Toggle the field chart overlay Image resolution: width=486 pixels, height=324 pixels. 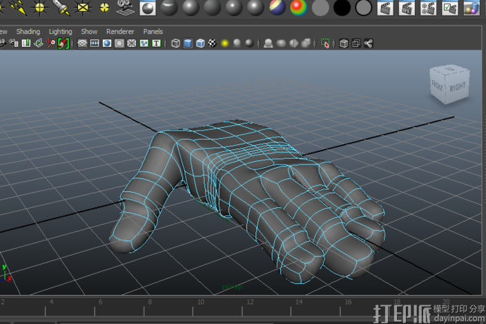click(132, 44)
